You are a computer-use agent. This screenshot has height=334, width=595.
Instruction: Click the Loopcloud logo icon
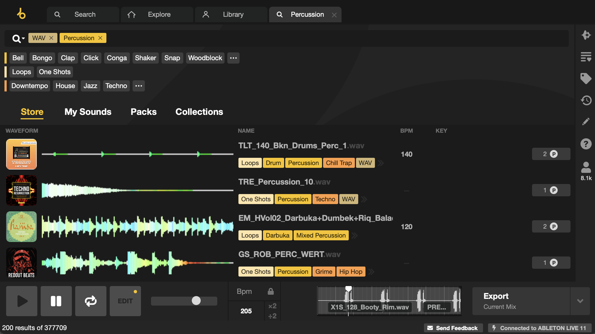click(21, 14)
